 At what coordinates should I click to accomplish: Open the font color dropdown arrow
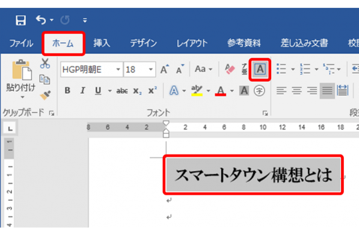[232, 91]
